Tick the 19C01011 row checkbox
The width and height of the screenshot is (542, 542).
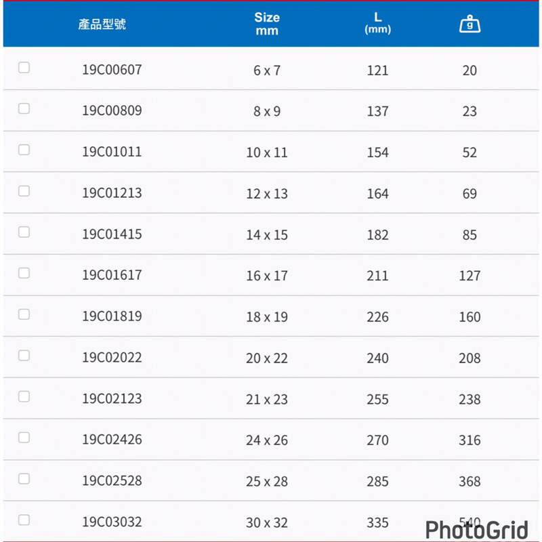24,150
